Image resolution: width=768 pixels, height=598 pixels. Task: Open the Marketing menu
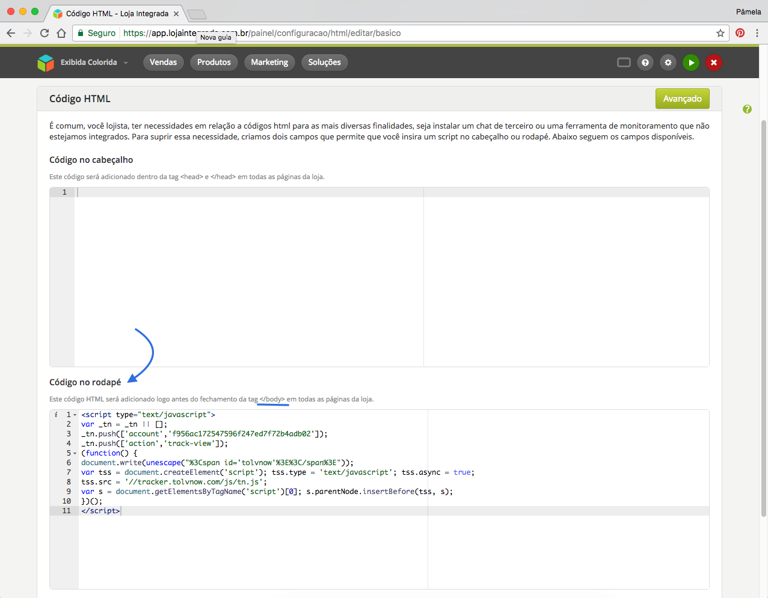(269, 63)
